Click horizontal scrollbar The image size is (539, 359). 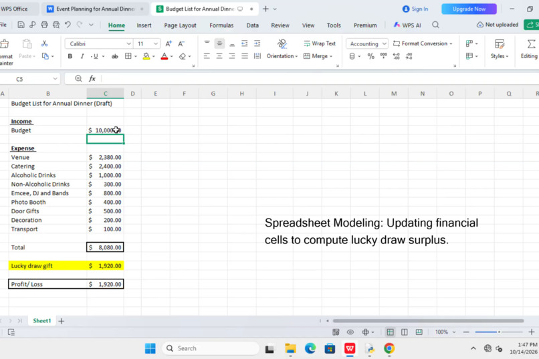(x=428, y=321)
